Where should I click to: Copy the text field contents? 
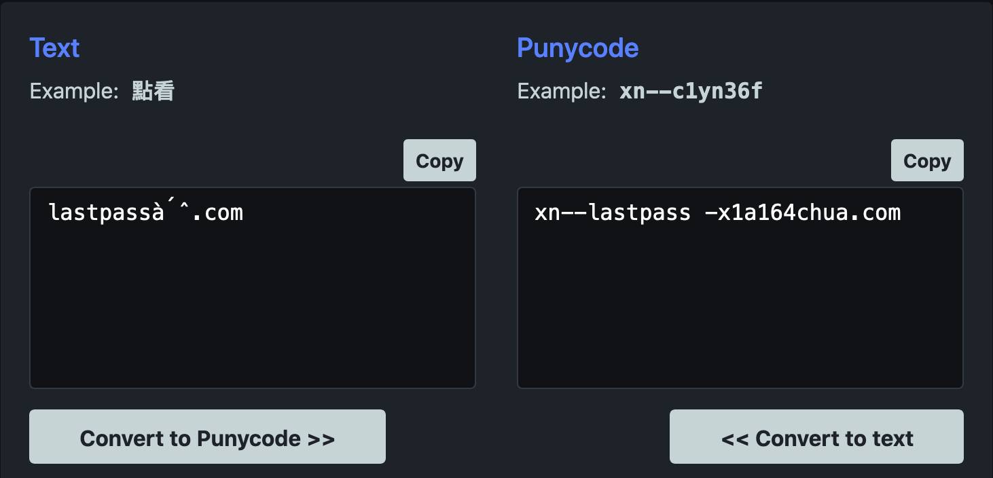point(439,160)
